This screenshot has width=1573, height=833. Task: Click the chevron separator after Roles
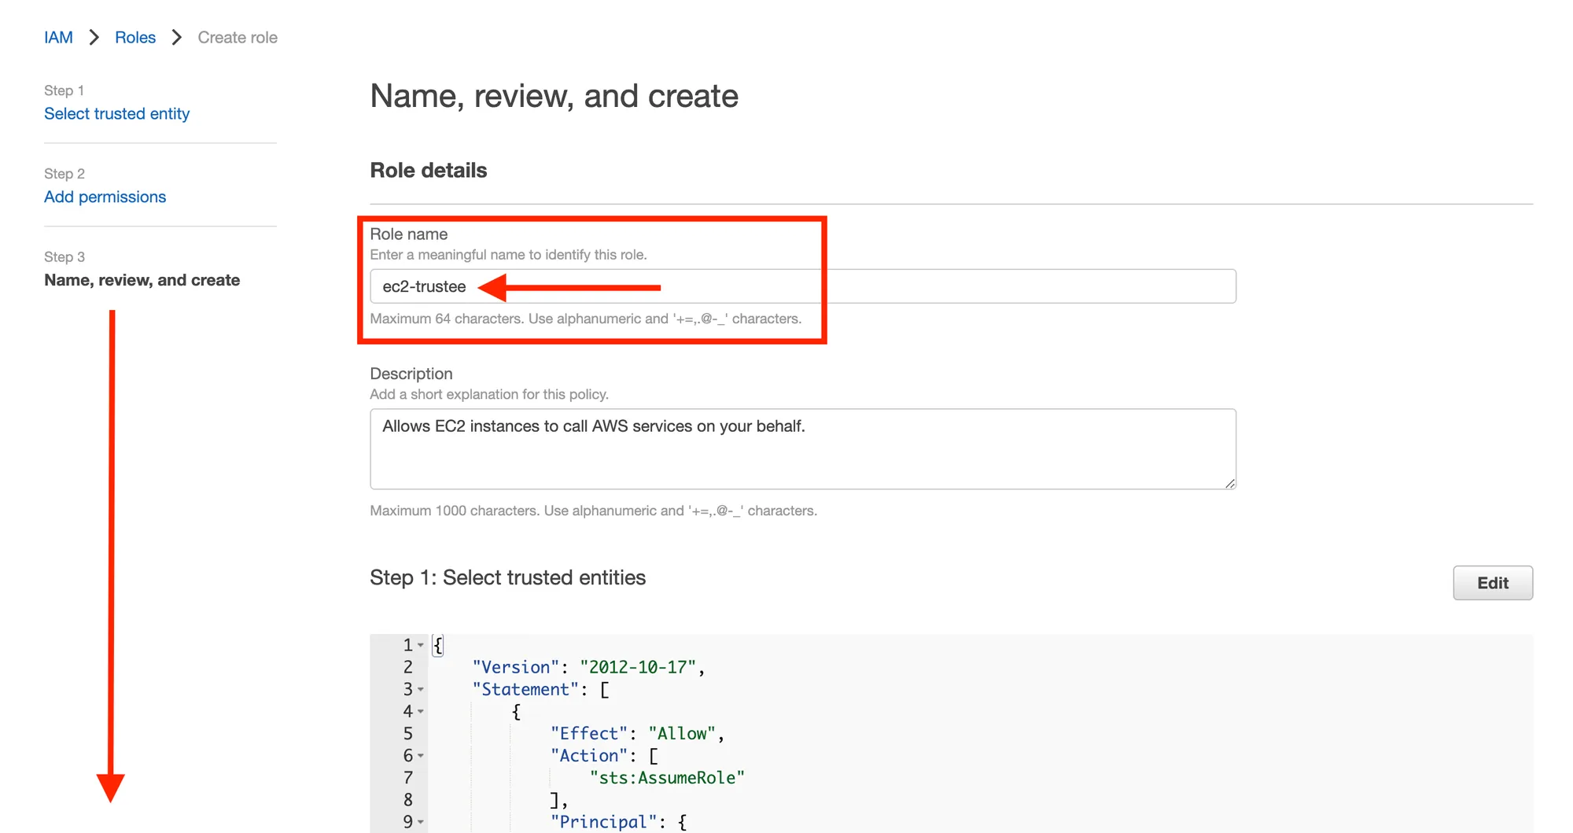tap(177, 38)
